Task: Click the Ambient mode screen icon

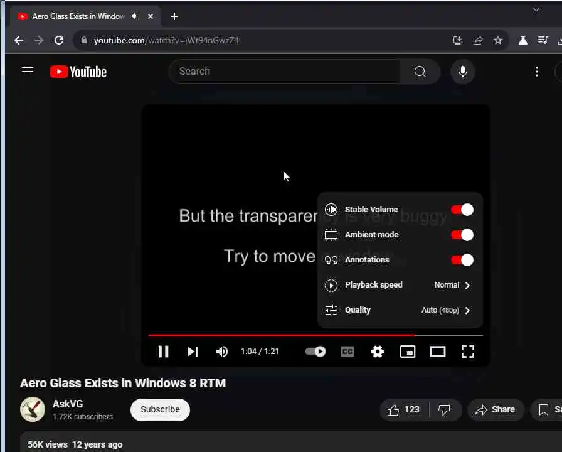Action: pos(331,235)
